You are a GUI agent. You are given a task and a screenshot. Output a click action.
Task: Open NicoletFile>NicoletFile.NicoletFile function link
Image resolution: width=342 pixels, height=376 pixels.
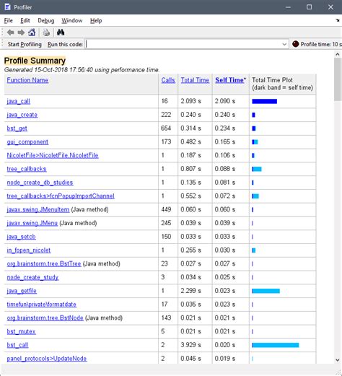53,155
